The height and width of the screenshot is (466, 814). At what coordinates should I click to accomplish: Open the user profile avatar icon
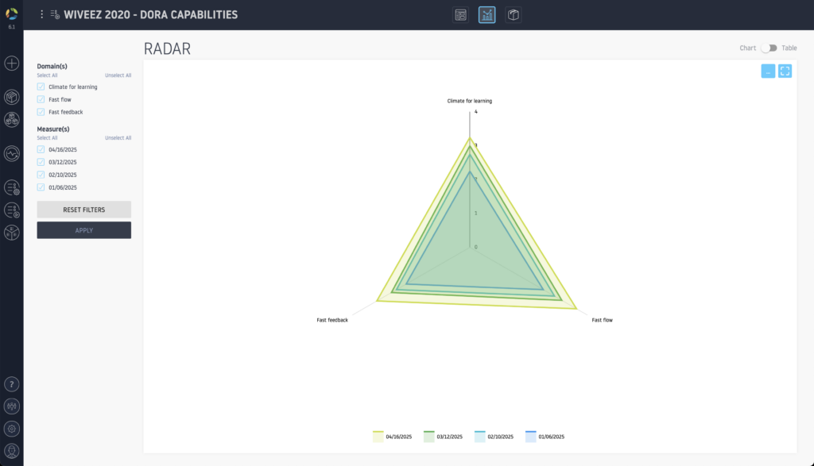coord(12,450)
